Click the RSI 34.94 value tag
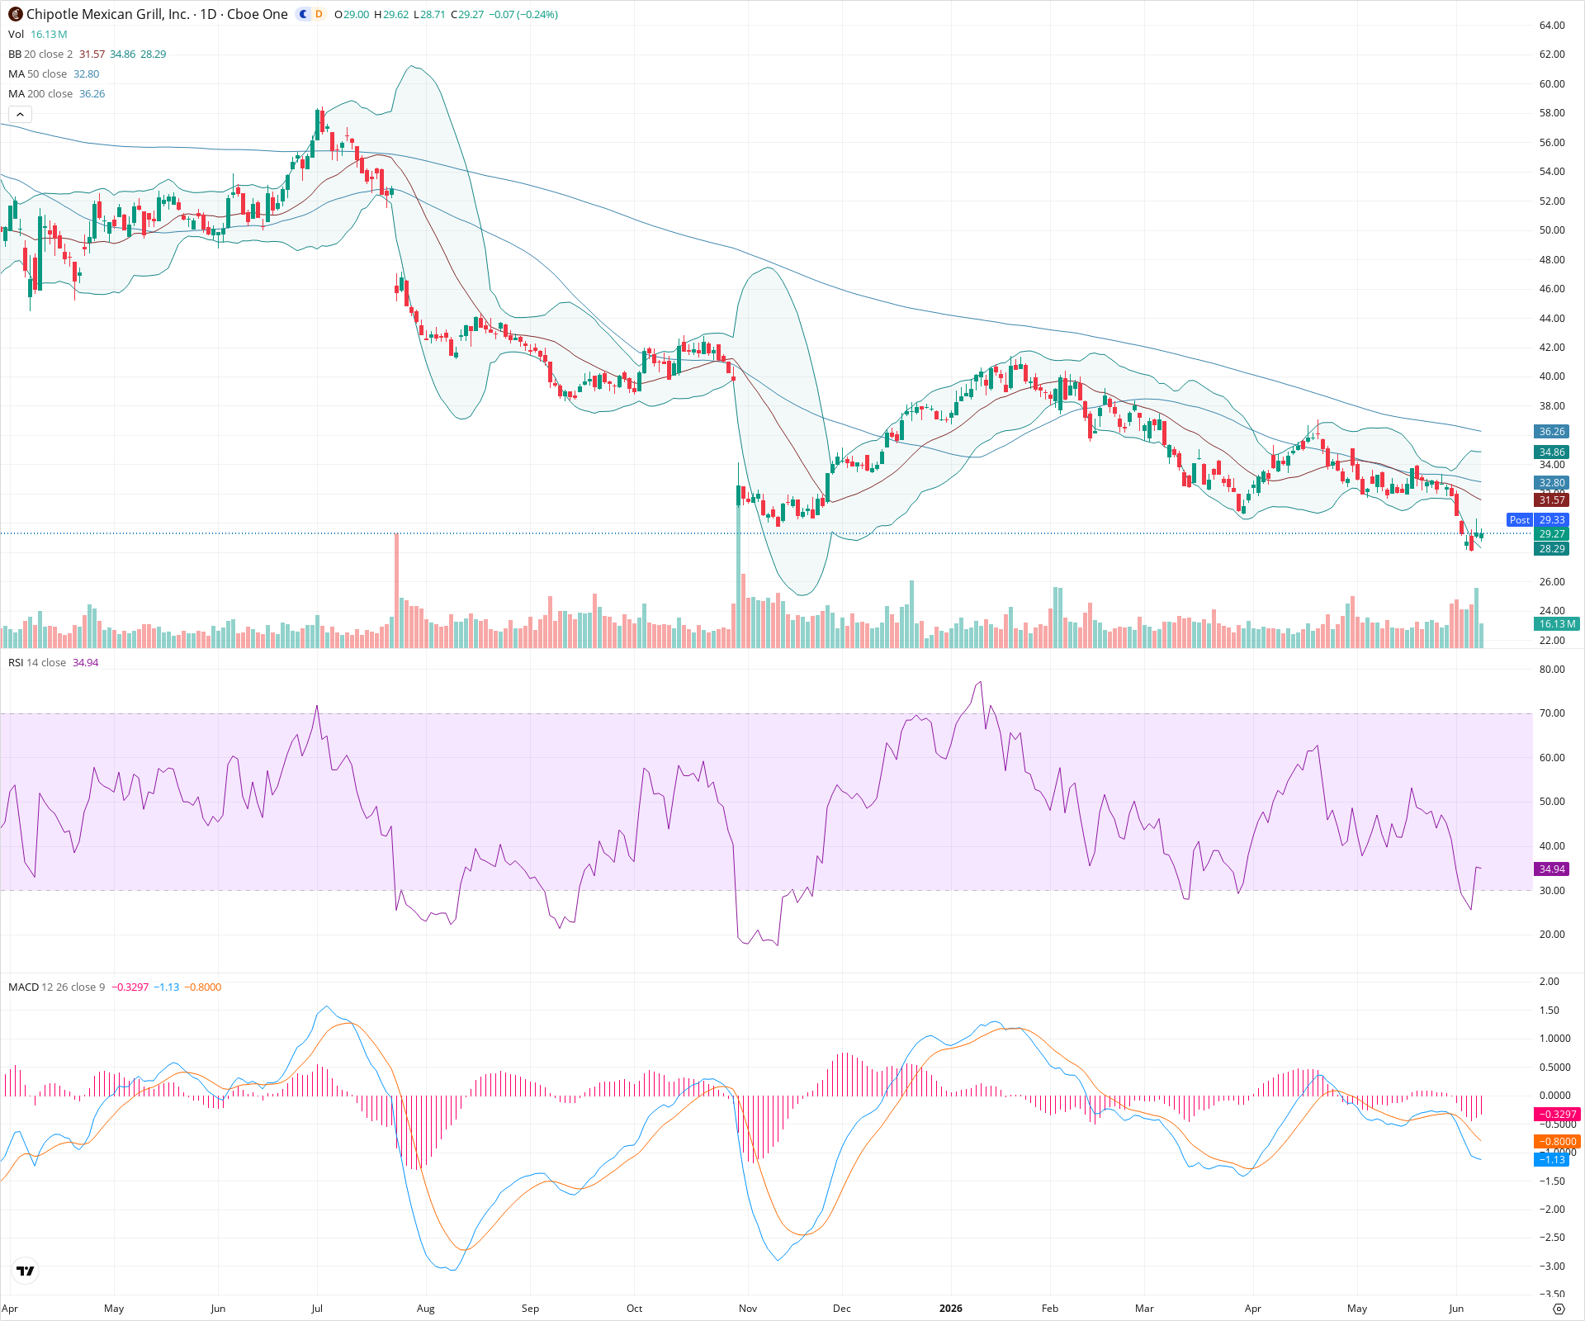1585x1321 pixels. tap(1551, 869)
